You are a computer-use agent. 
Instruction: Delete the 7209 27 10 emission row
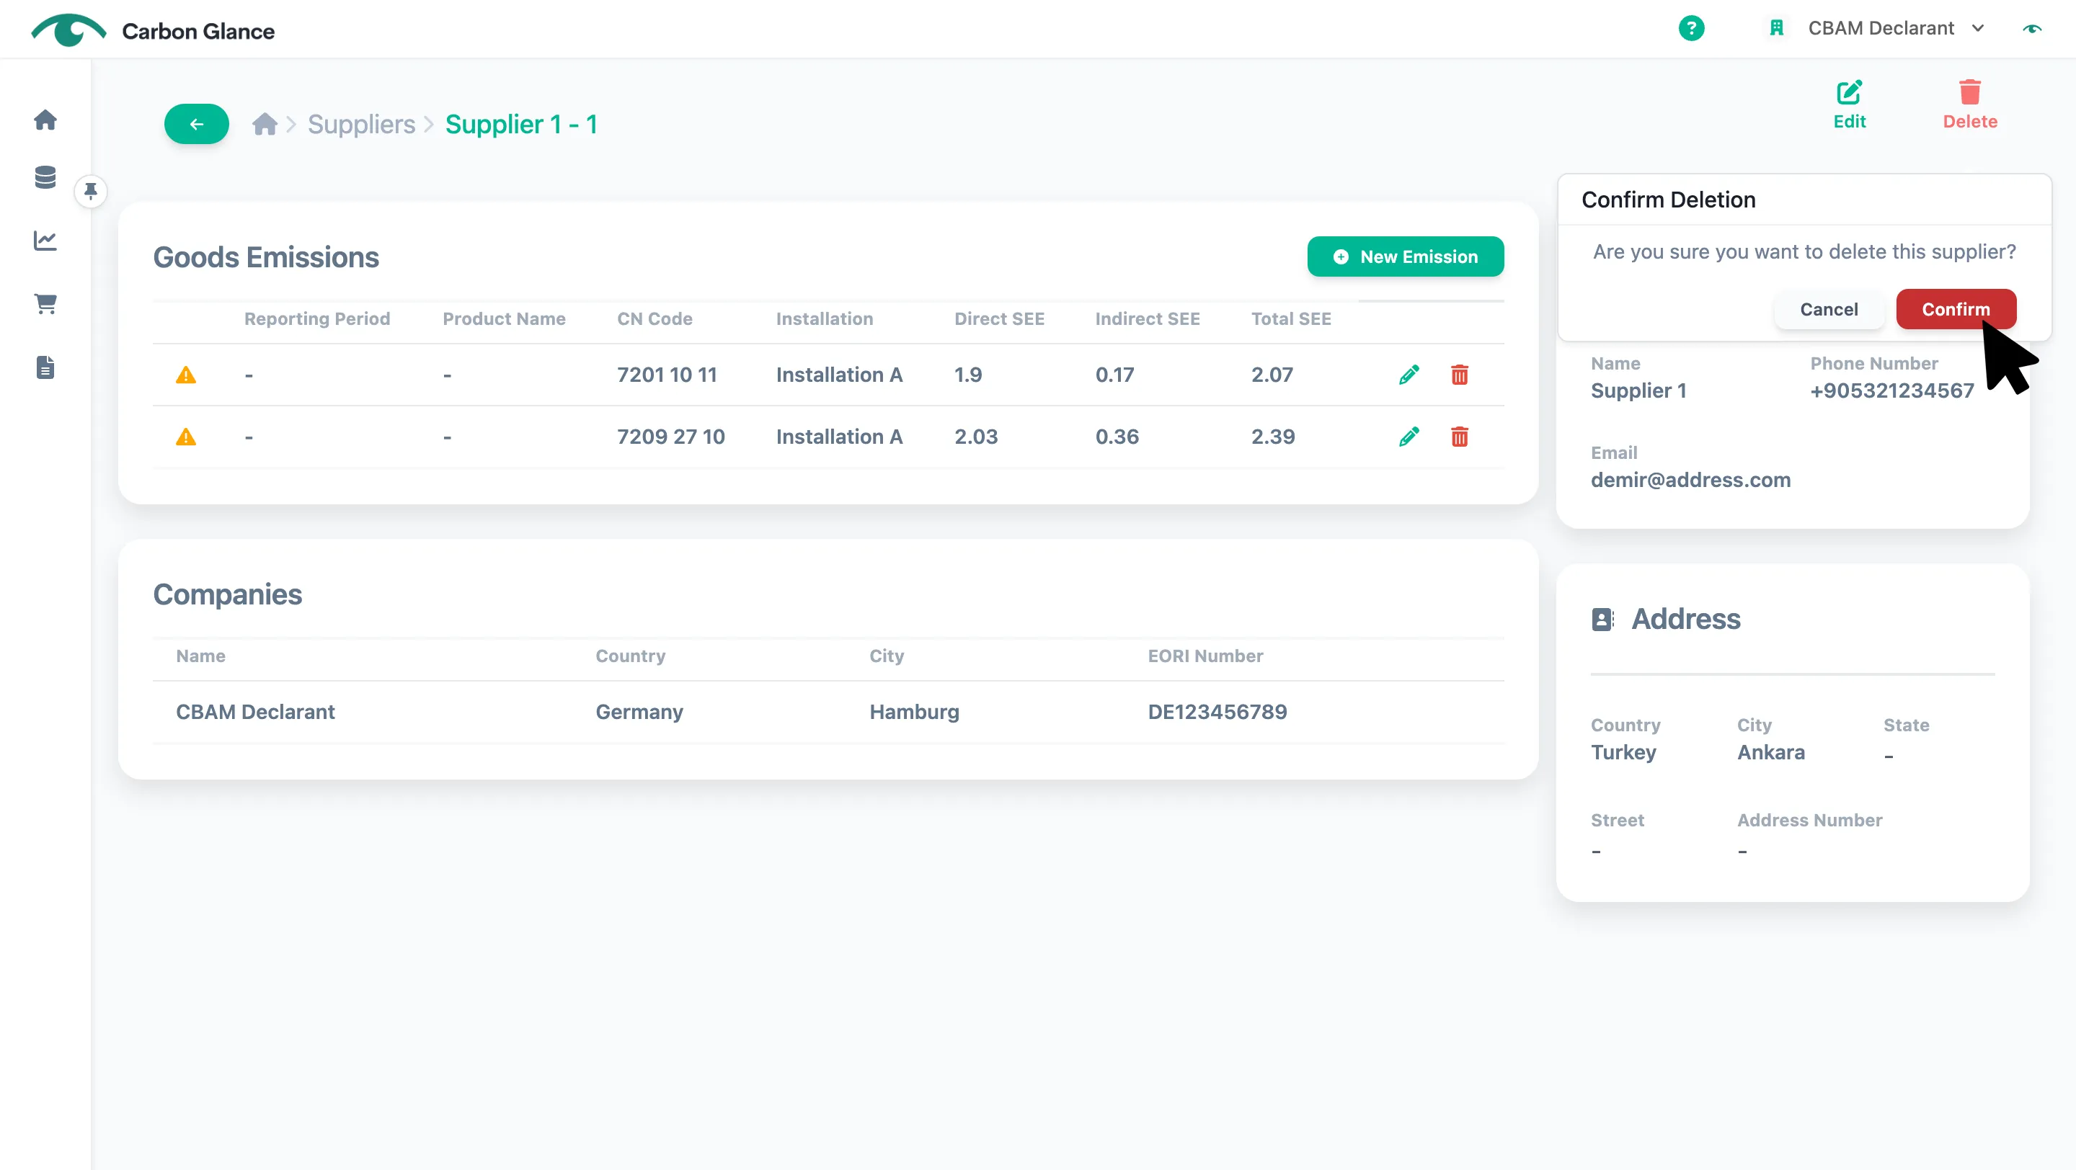click(x=1459, y=437)
